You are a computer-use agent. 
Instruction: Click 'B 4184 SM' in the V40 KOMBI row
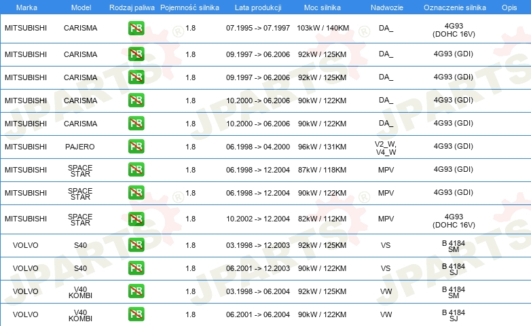tap(454, 293)
